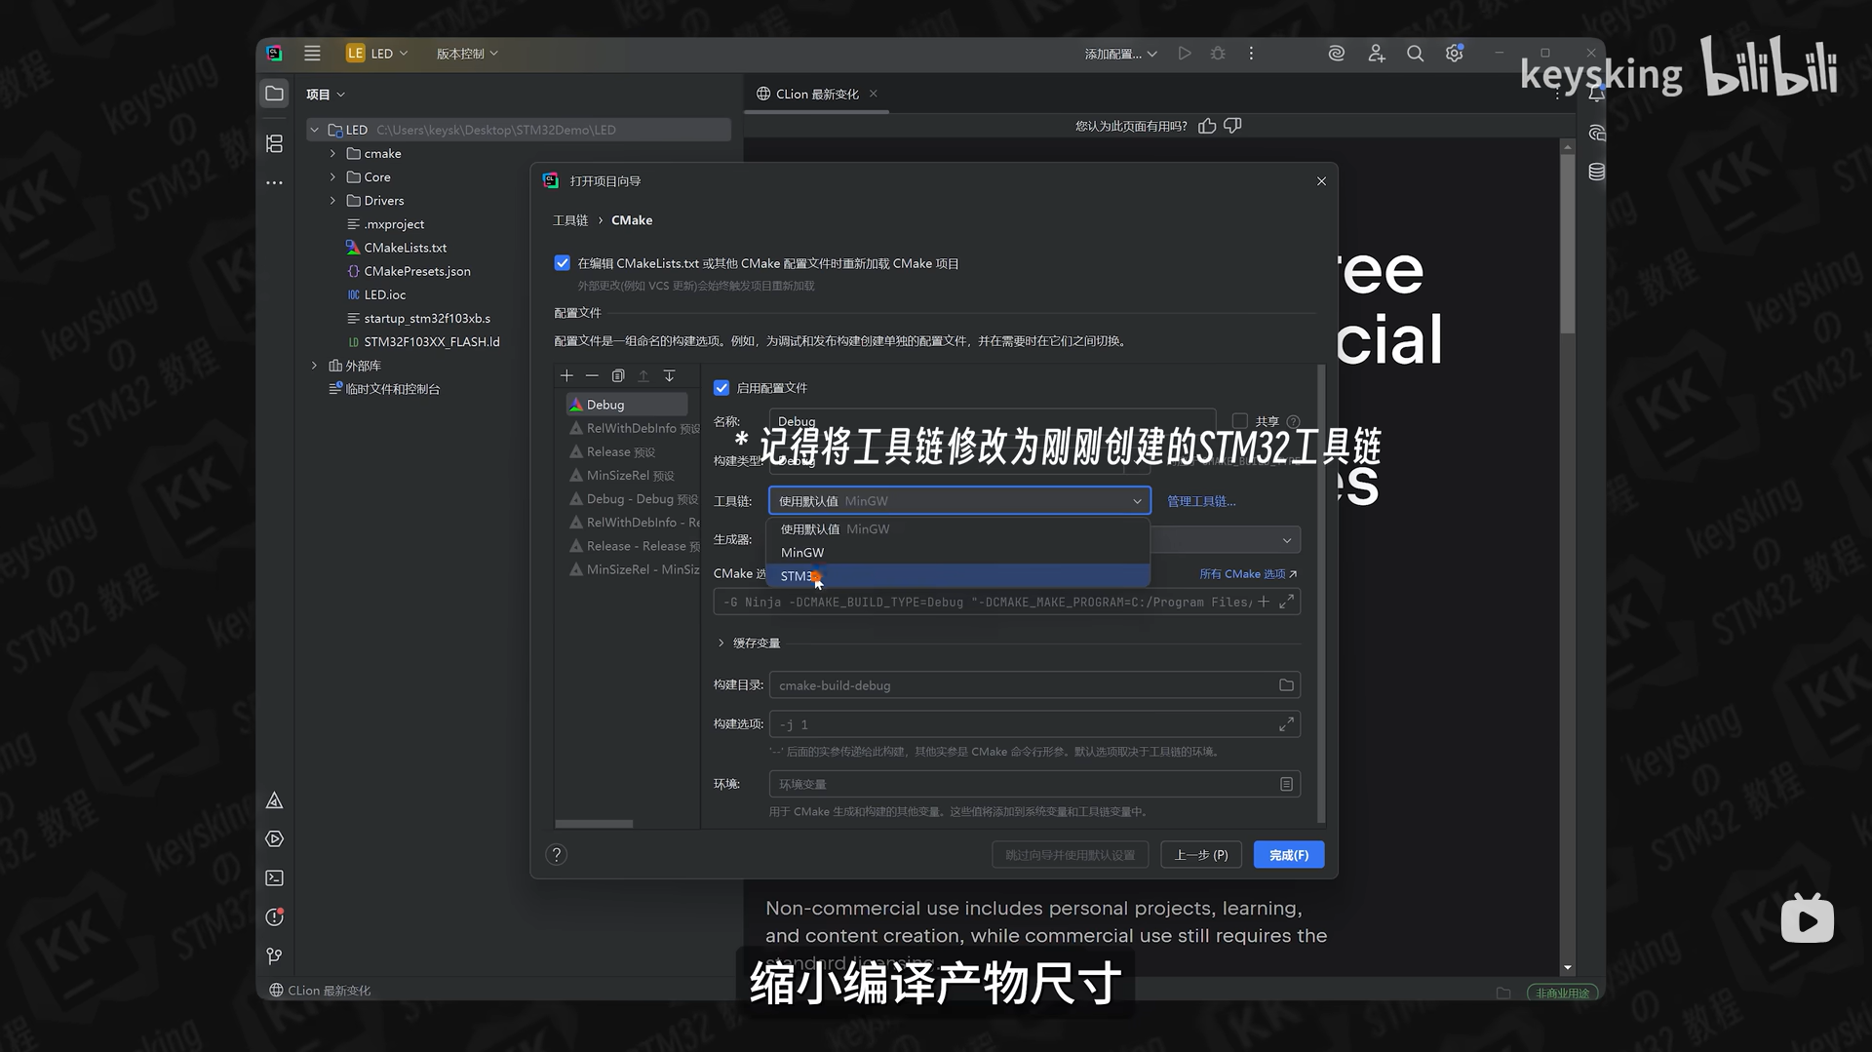This screenshot has height=1052, width=1872.
Task: Show more tool windows ellipsis
Action: pyautogui.click(x=274, y=182)
